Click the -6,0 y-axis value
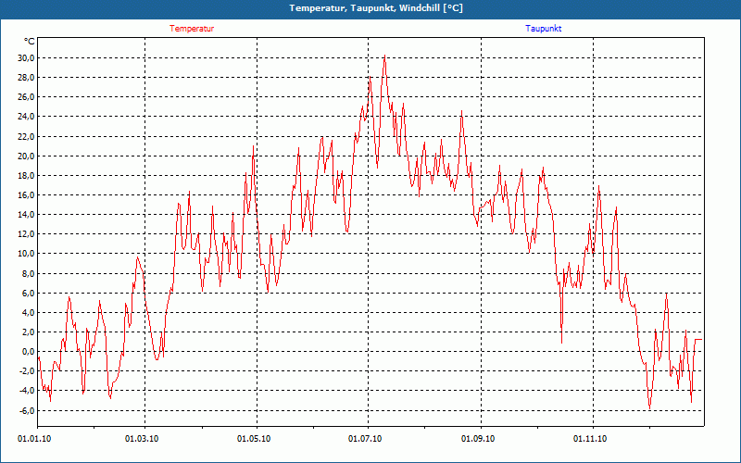741x463 pixels. 27,410
